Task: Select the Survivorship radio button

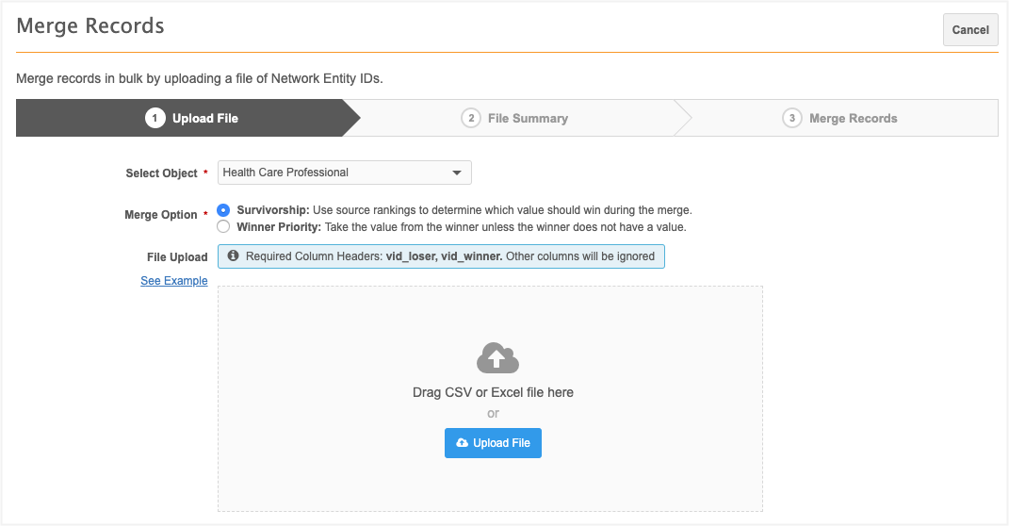Action: click(x=223, y=210)
